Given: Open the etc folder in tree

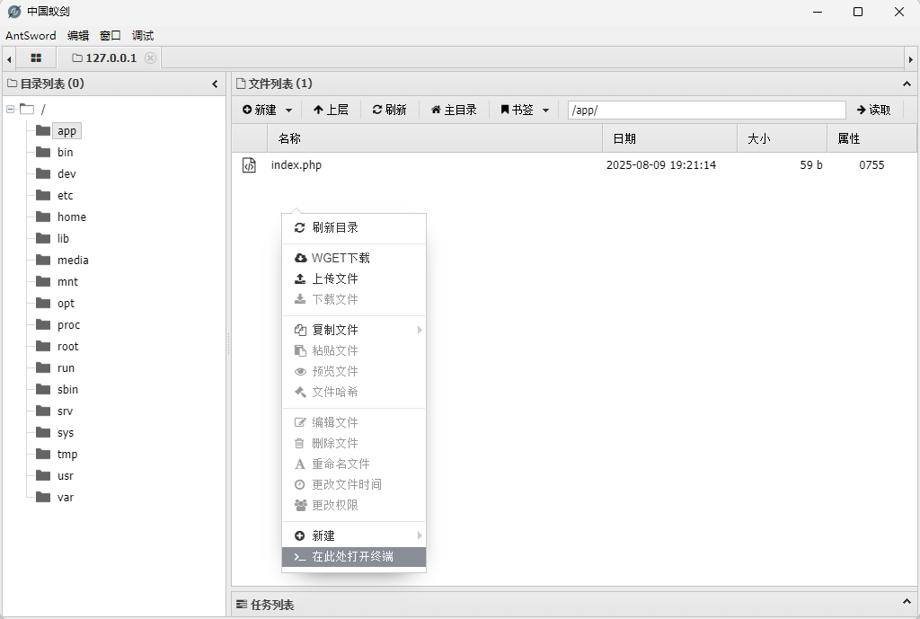Looking at the screenshot, I should [x=65, y=196].
